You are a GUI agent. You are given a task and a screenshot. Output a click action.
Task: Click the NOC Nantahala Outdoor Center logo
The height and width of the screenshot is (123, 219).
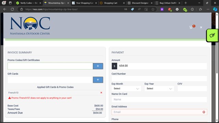pos(30,26)
